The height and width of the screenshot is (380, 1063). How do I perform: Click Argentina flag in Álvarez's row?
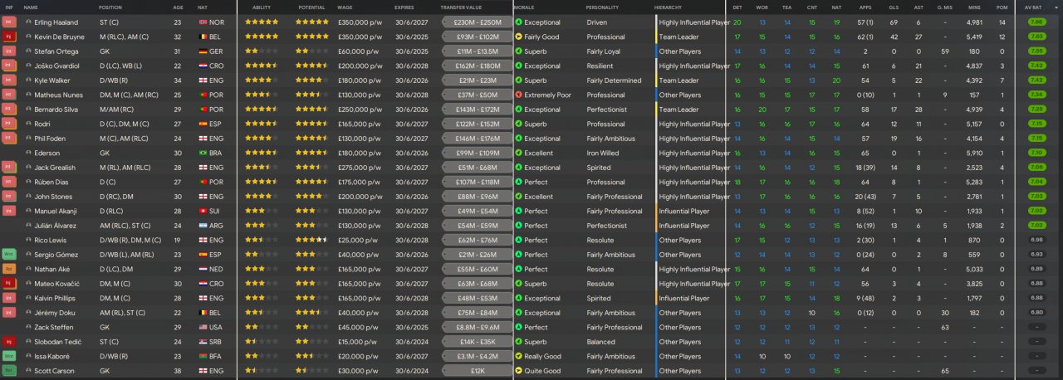203,226
